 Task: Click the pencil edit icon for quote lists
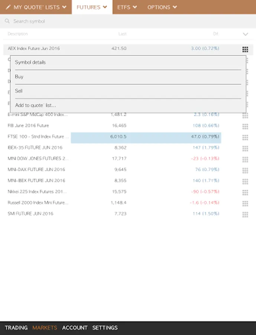coord(8,7)
